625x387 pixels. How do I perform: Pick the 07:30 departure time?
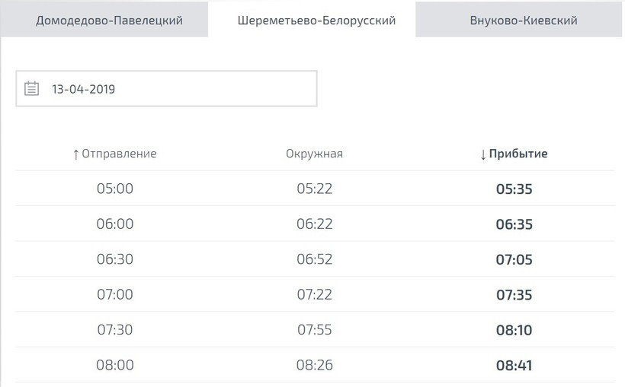115,330
